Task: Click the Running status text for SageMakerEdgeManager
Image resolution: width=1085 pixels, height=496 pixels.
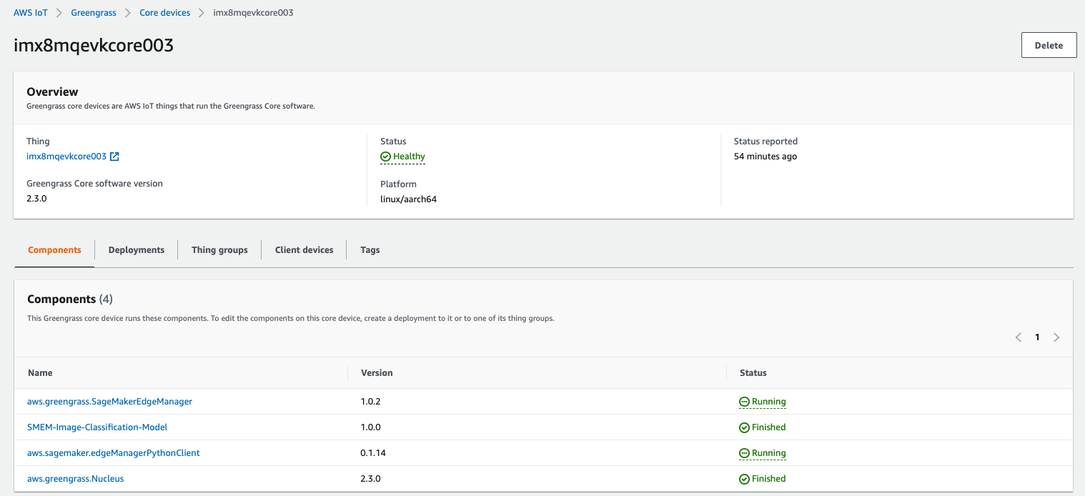Action: 769,402
